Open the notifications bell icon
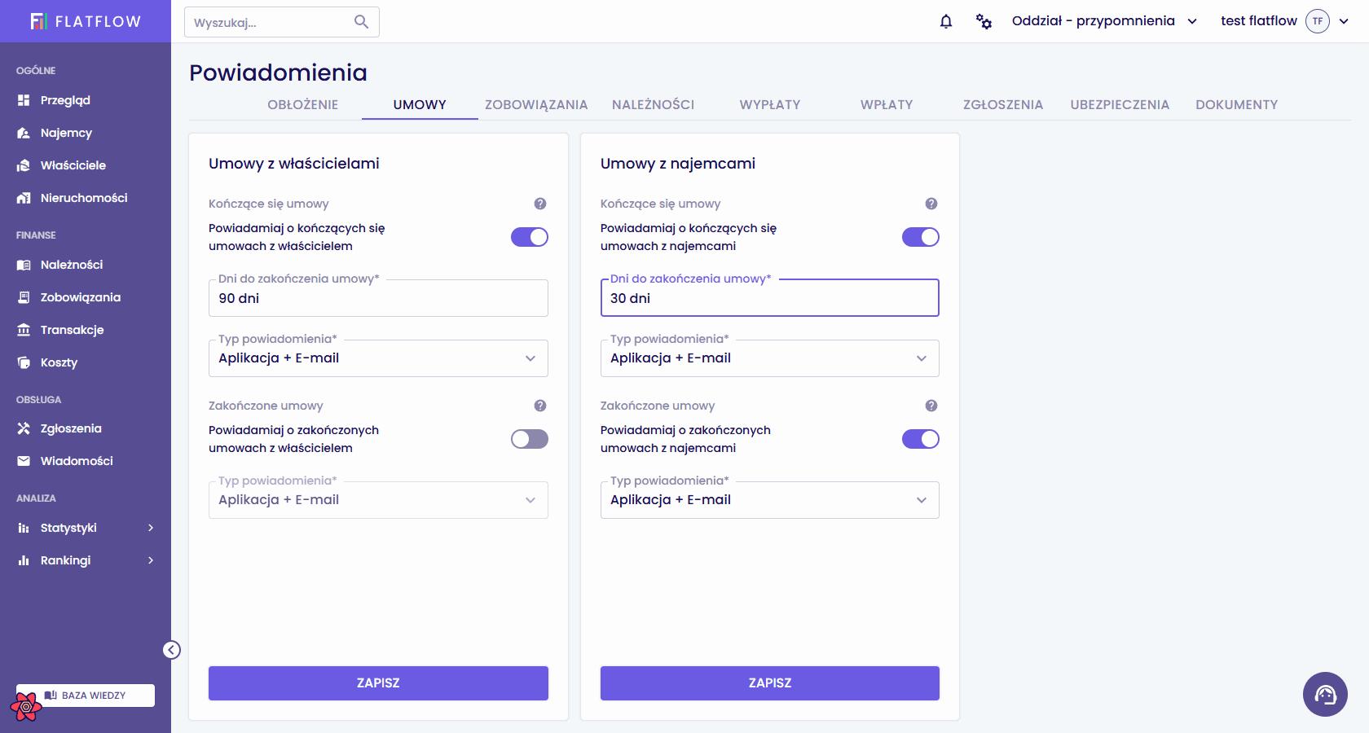The image size is (1369, 733). click(x=946, y=21)
